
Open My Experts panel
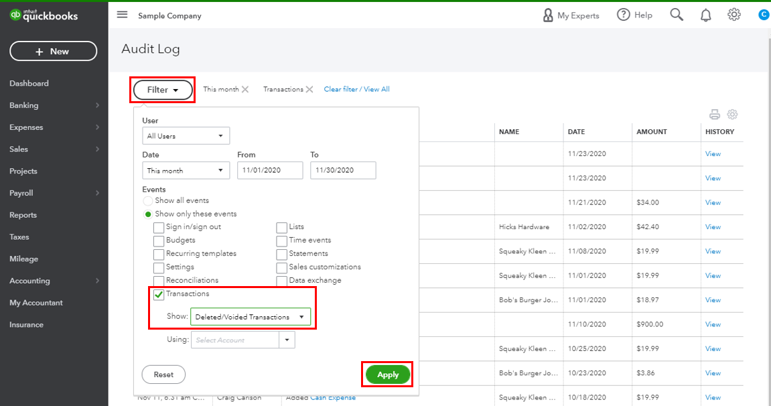click(571, 15)
